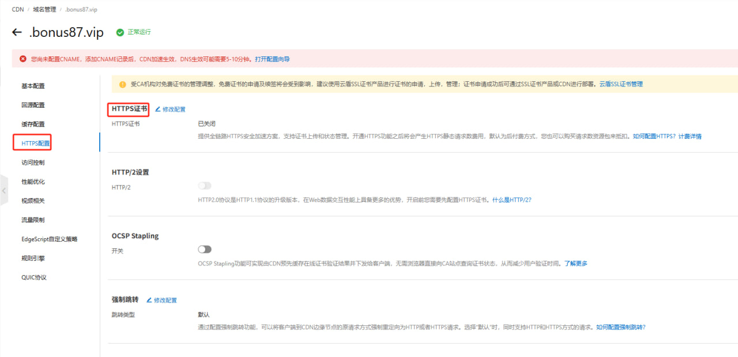
Task: Click the back arrow beside .bonus87.vip
Action: (x=17, y=33)
